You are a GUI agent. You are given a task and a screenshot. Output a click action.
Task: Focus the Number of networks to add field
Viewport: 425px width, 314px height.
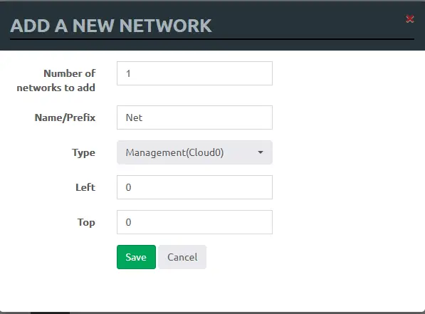(194, 73)
